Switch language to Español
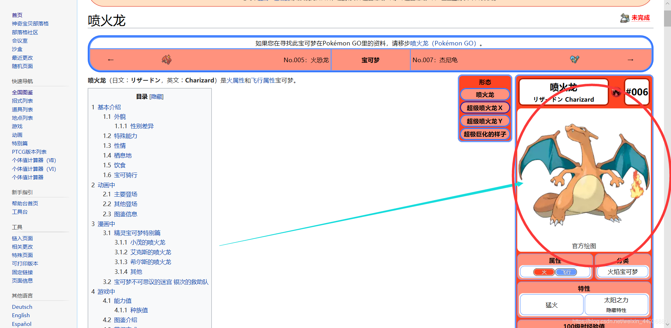671x328 pixels. [x=22, y=324]
